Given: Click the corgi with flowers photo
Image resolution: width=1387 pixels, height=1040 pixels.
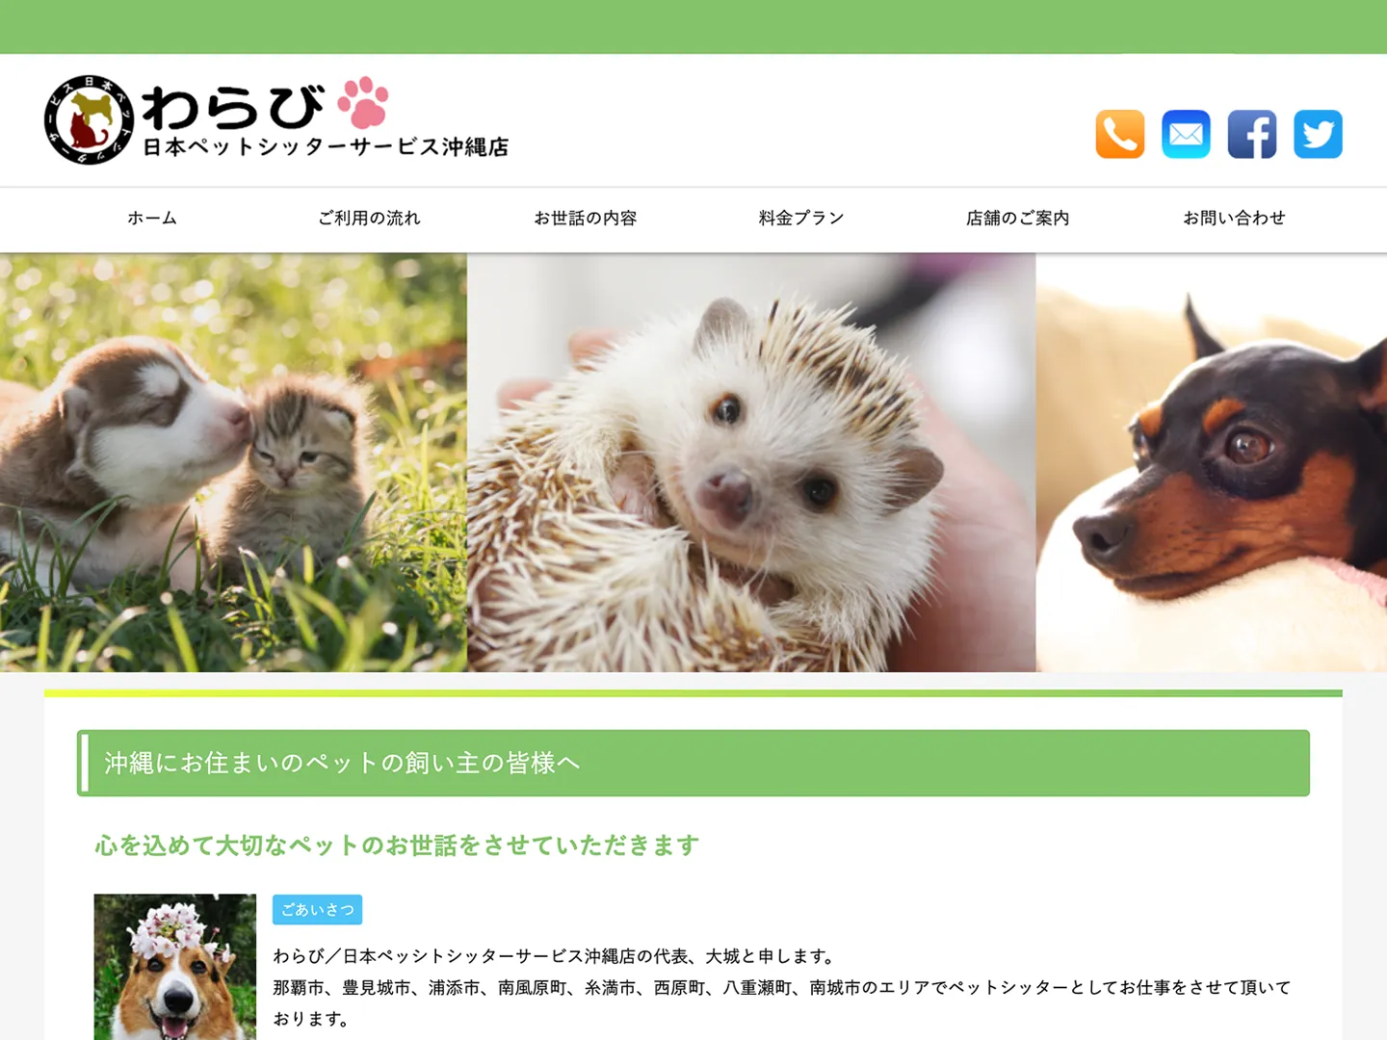Looking at the screenshot, I should pyautogui.click(x=175, y=967).
